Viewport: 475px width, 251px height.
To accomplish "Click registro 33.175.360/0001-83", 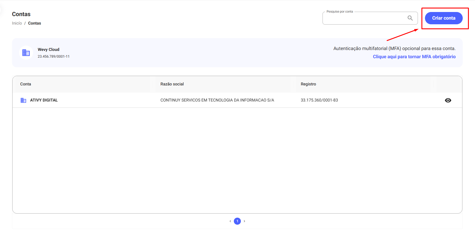I will (319, 100).
